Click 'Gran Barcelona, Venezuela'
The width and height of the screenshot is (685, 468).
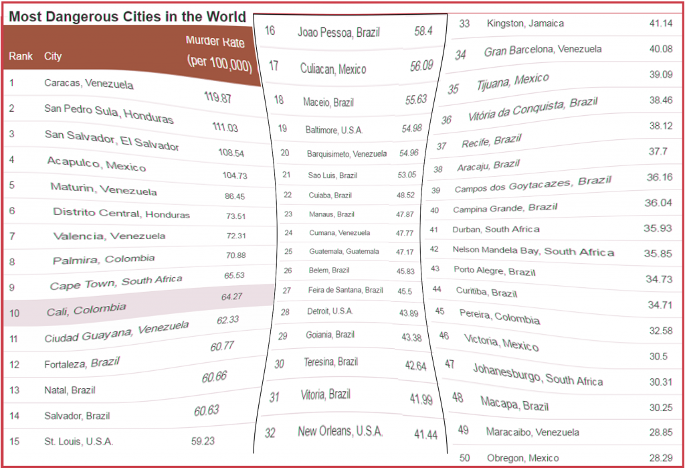(x=543, y=50)
